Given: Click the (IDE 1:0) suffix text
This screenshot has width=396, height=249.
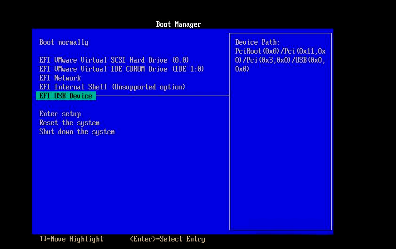Looking at the screenshot, I should [187, 69].
